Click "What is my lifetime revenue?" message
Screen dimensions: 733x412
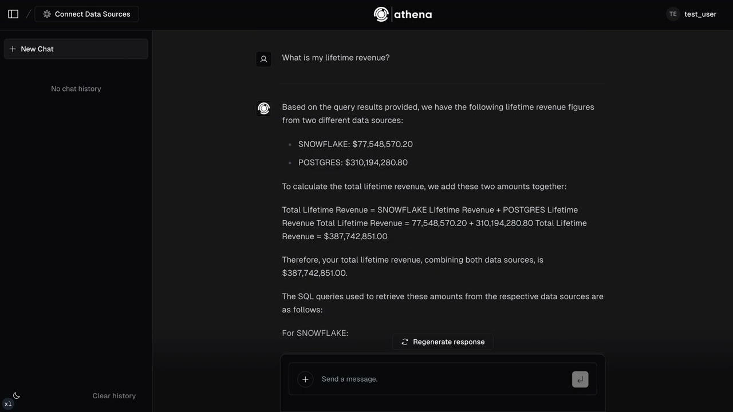click(336, 58)
